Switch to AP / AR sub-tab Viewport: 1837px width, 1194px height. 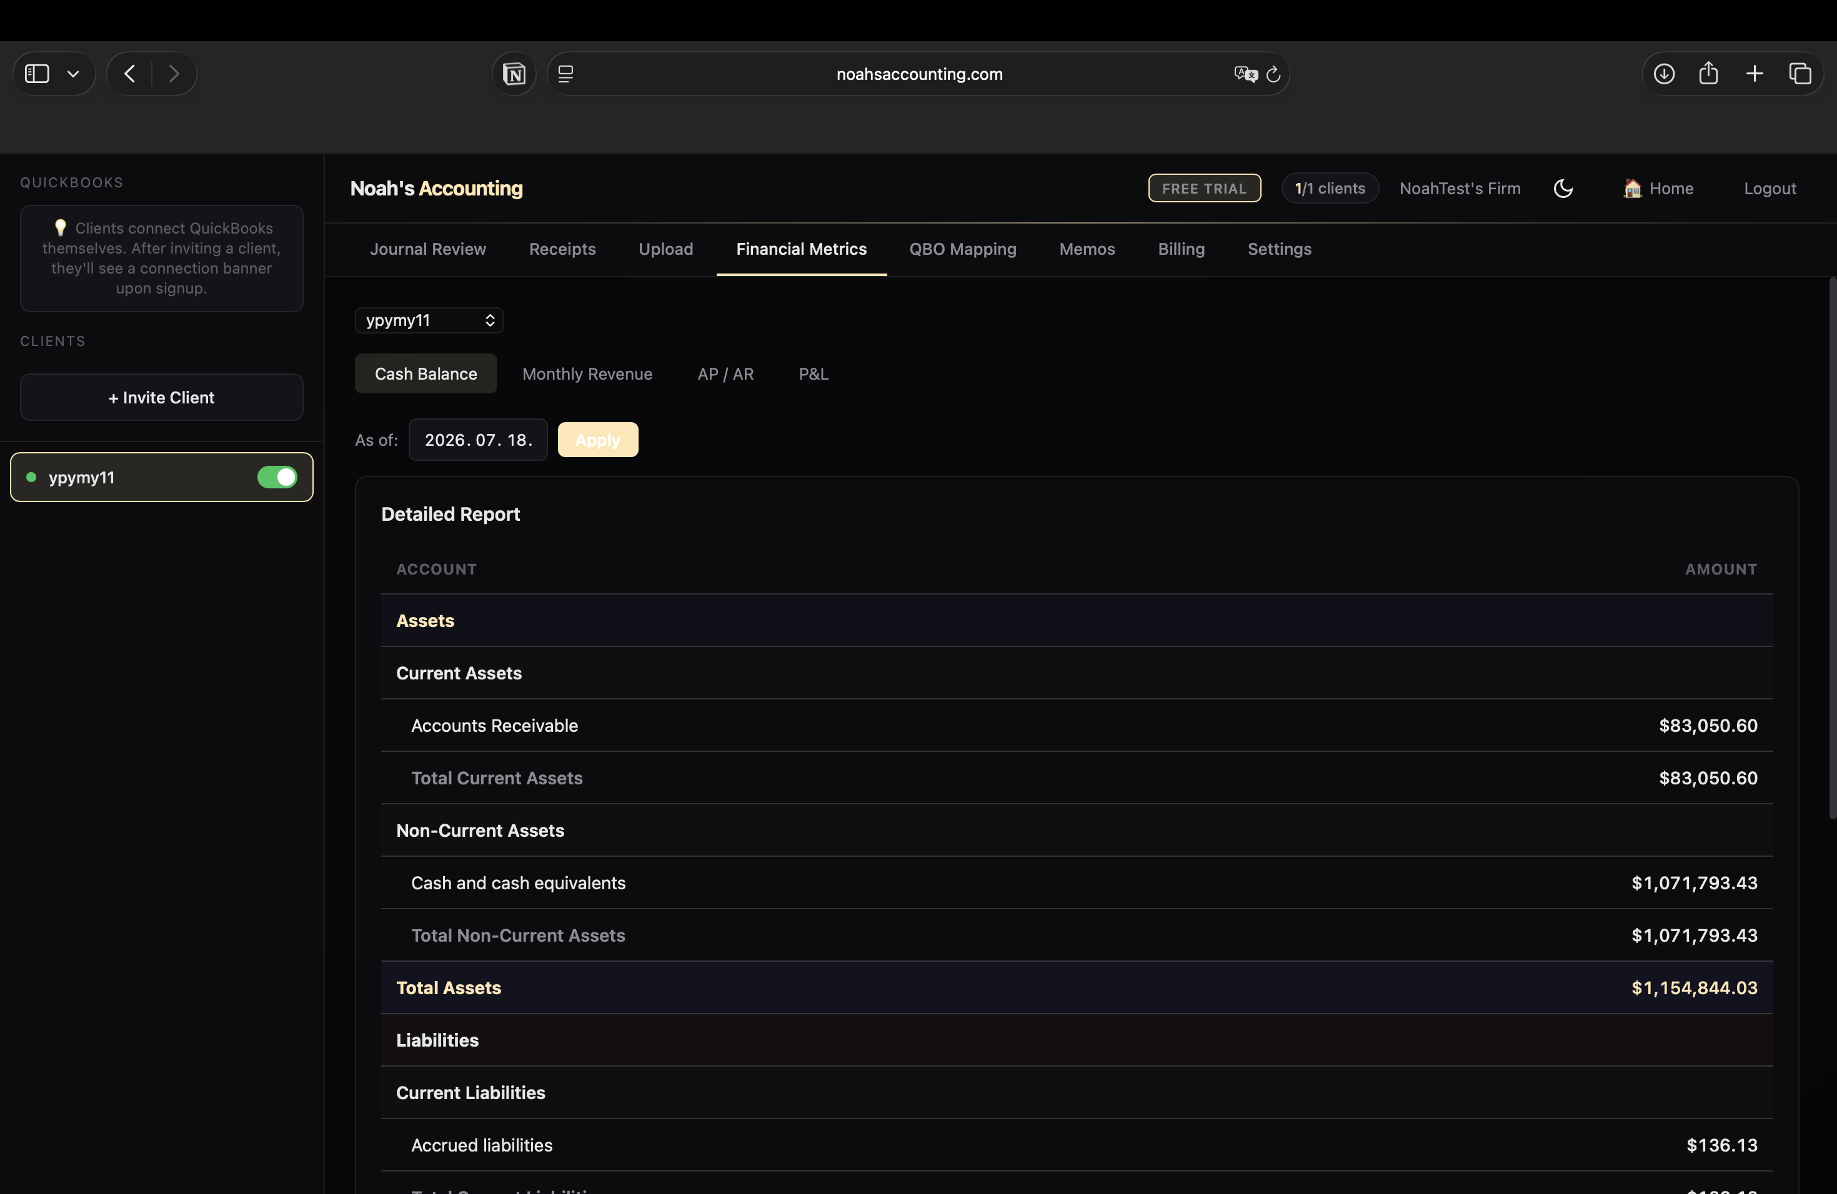tap(725, 373)
